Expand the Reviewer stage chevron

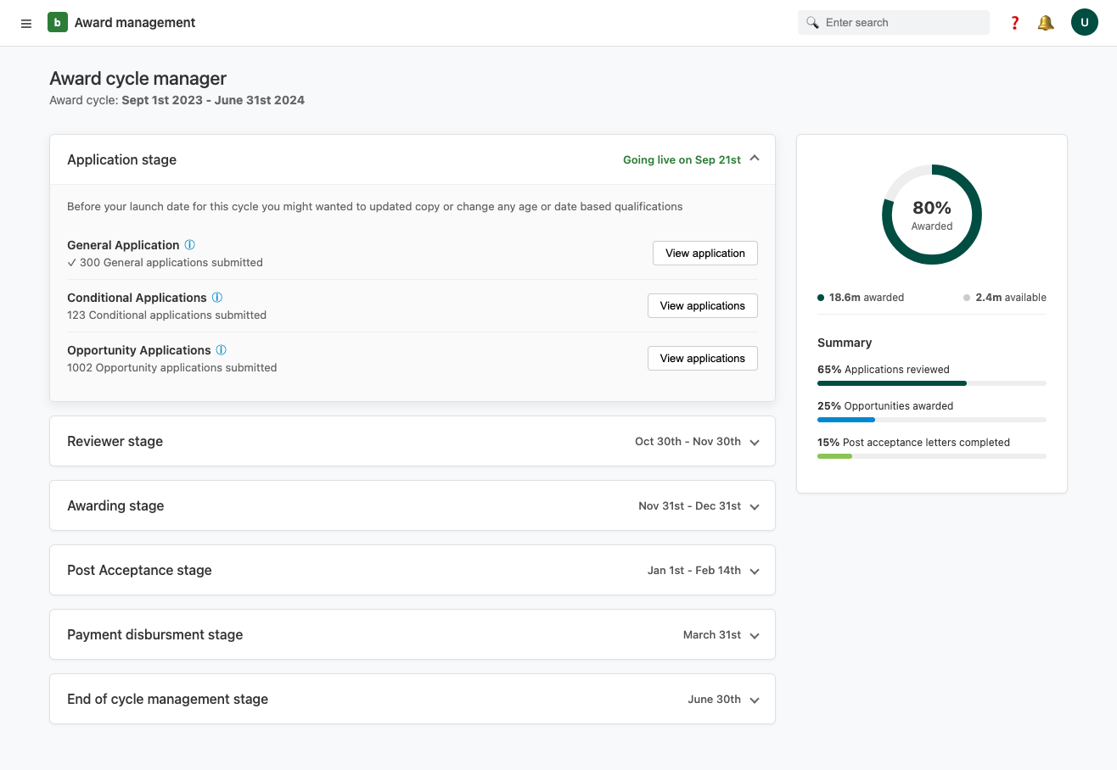755,442
